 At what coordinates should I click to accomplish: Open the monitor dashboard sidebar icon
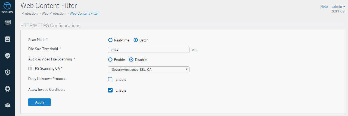coord(8,22)
